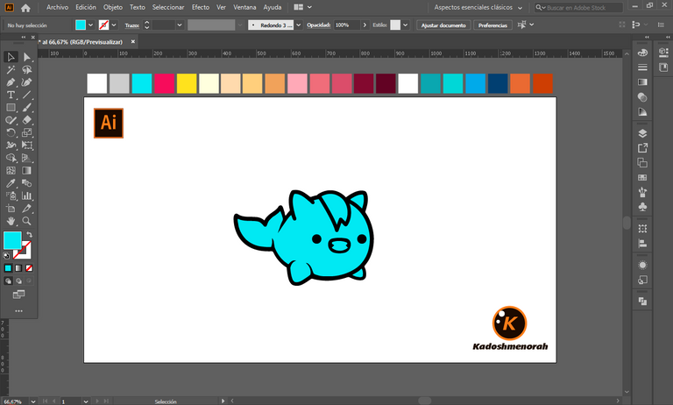Select the Scale tool
The height and width of the screenshot is (405, 673).
point(26,132)
